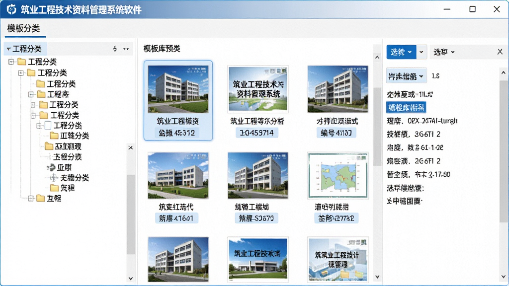Click the detail row containing 2.61-1.02

click(x=415, y=147)
